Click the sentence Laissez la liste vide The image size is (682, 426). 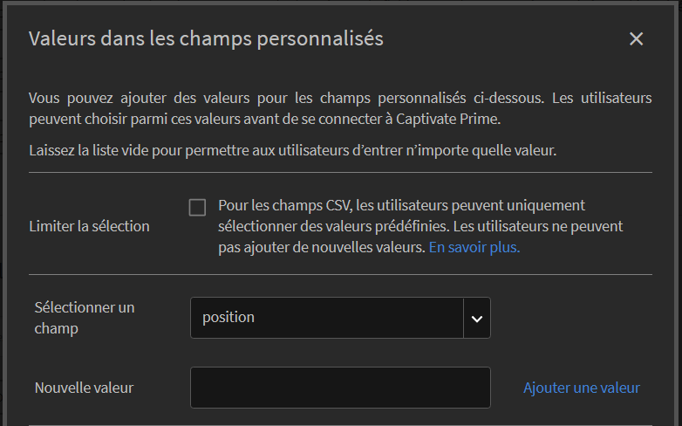pyautogui.click(x=292, y=150)
